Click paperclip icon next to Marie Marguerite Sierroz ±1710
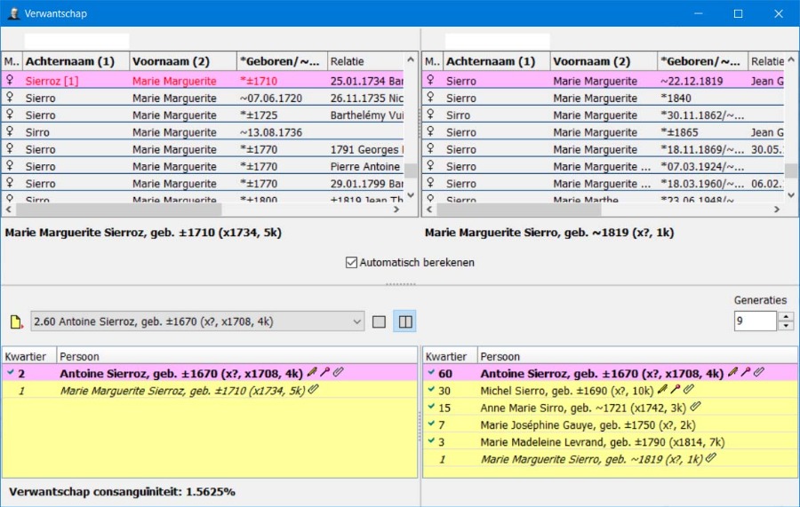The width and height of the screenshot is (800, 507). click(313, 391)
